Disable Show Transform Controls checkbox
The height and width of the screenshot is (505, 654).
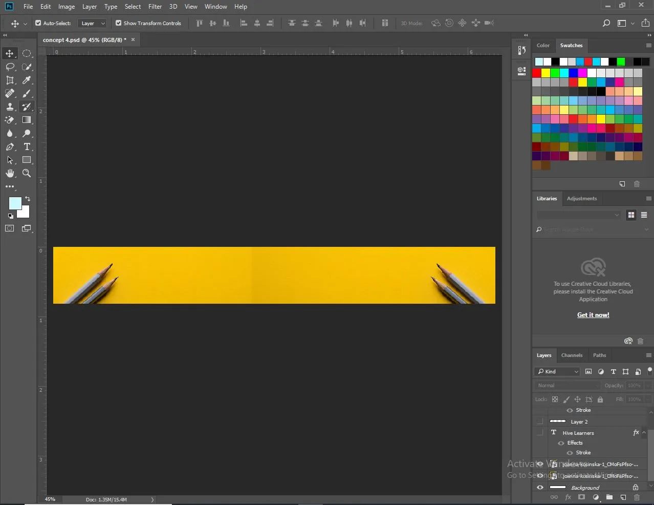point(119,23)
